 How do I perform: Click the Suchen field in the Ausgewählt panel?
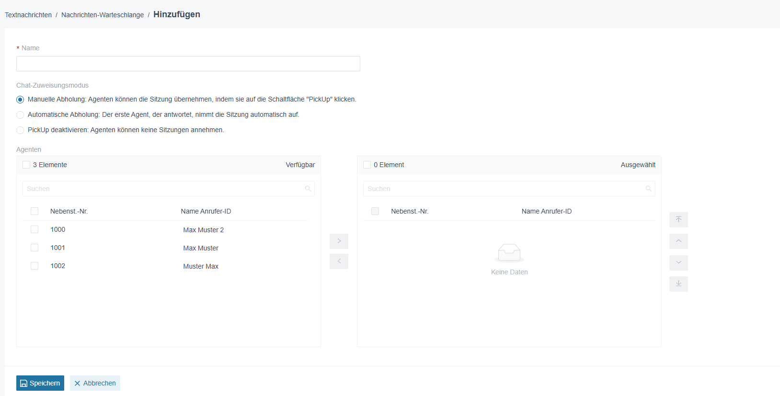point(509,189)
